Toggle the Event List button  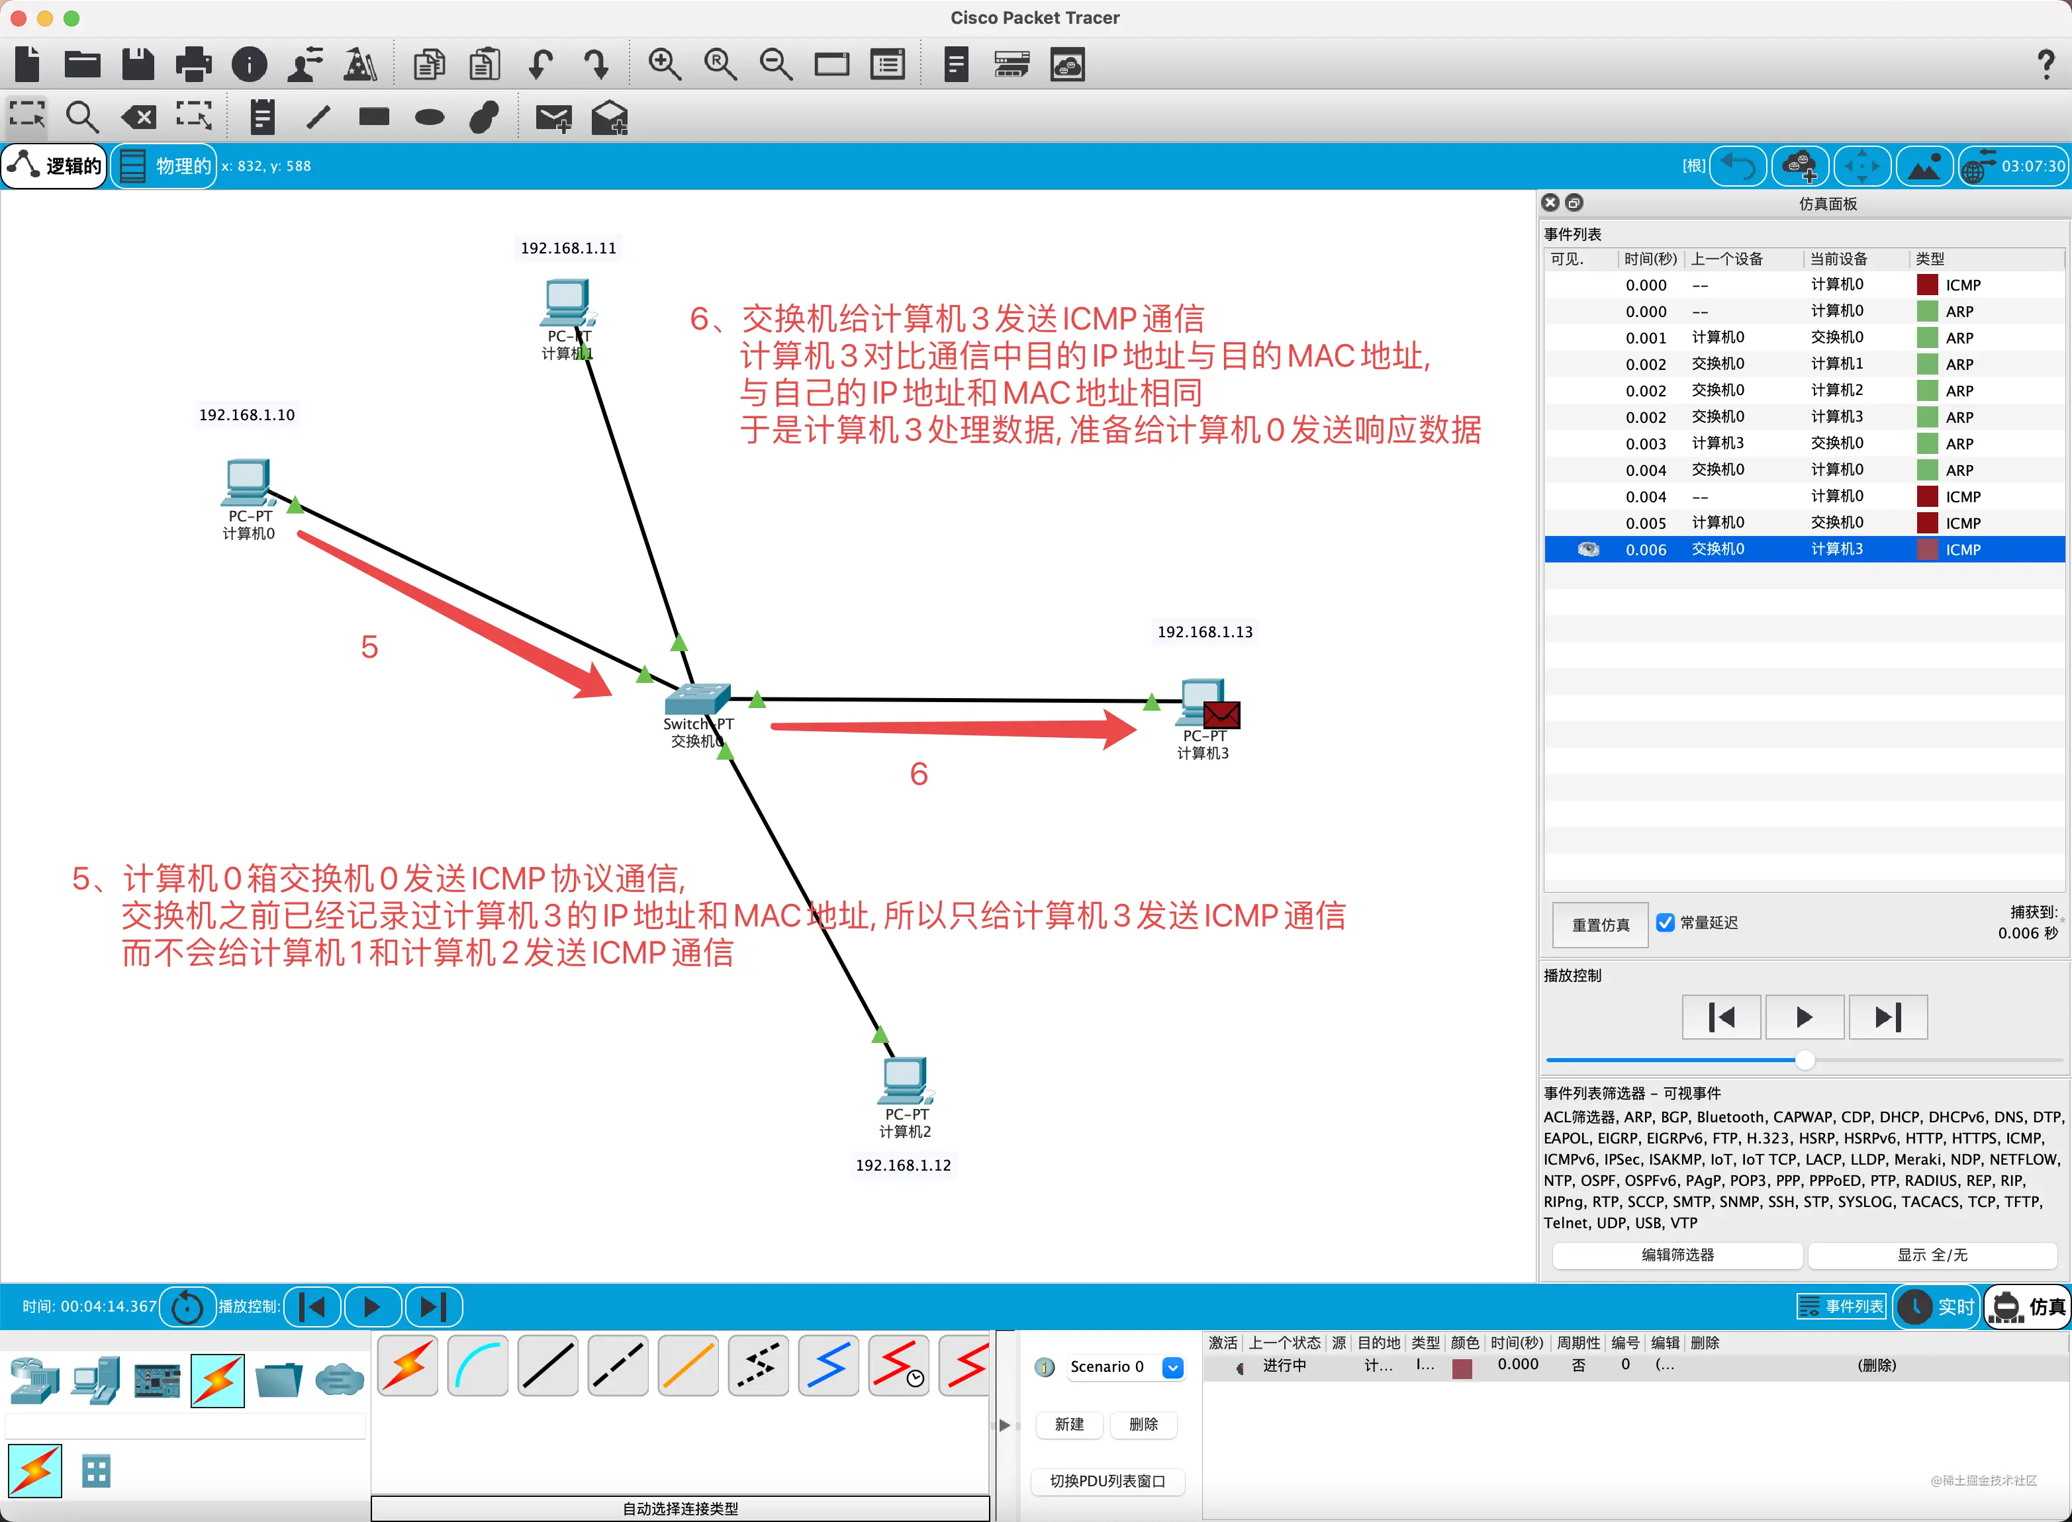point(1842,1306)
